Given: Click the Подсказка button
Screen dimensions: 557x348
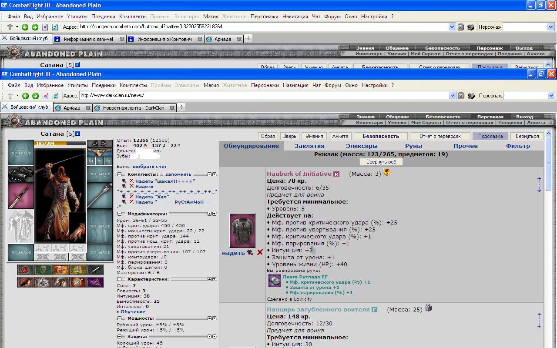Looking at the screenshot, I should click(x=490, y=136).
